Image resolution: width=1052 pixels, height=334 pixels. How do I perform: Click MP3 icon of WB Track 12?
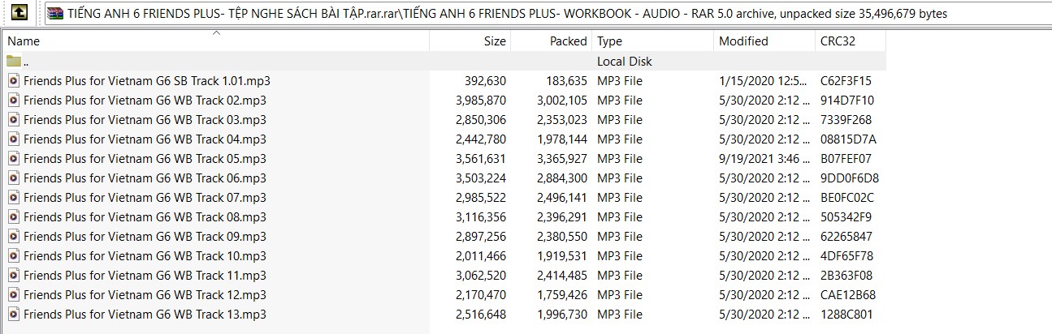tap(13, 294)
